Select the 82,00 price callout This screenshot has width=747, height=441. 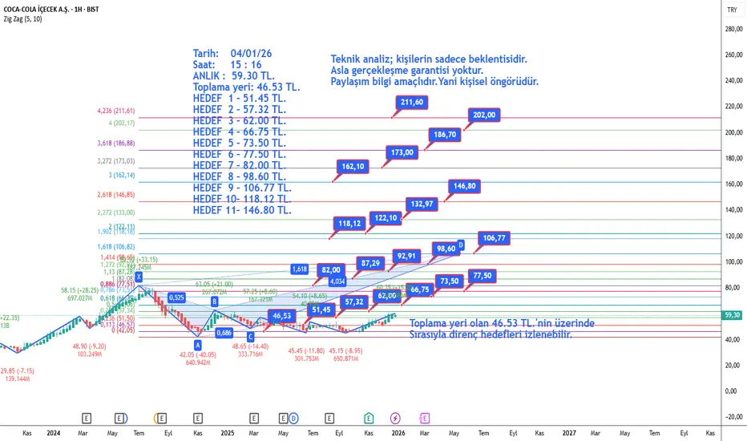[x=331, y=270]
